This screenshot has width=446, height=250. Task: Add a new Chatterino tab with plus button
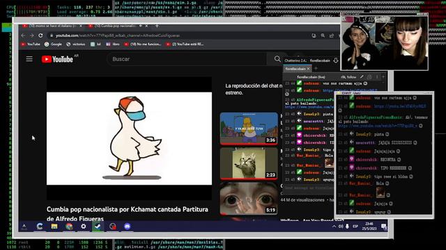316,69
